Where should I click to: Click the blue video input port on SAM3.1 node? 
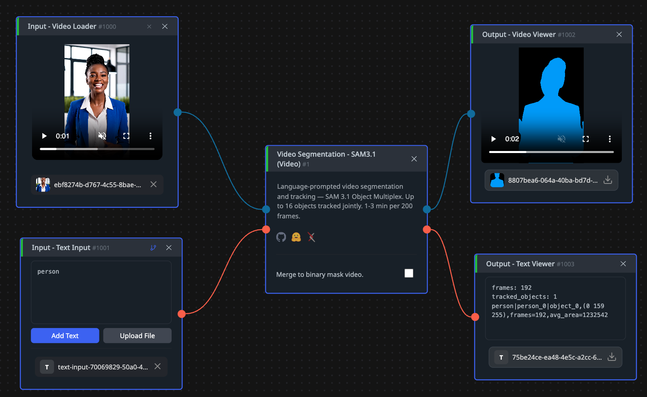(266, 209)
